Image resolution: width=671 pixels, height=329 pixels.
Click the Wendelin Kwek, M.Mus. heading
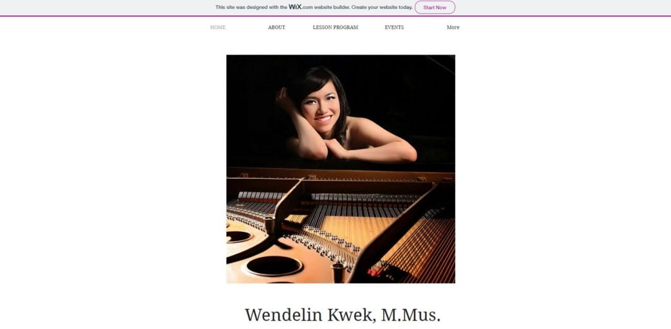point(343,315)
